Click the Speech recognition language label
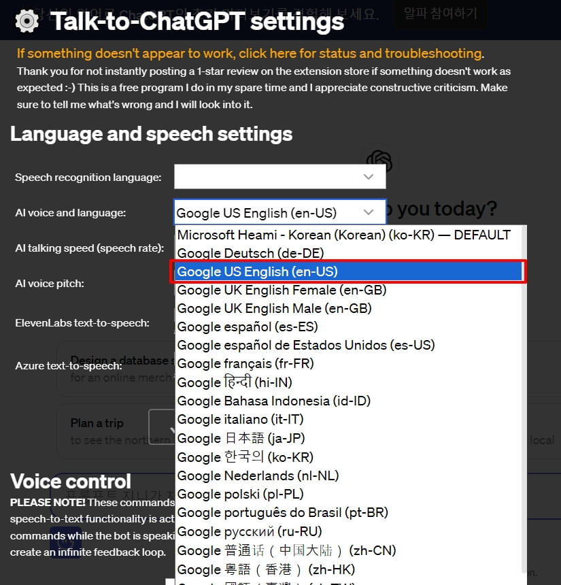Image resolution: width=561 pixels, height=585 pixels. [88, 178]
